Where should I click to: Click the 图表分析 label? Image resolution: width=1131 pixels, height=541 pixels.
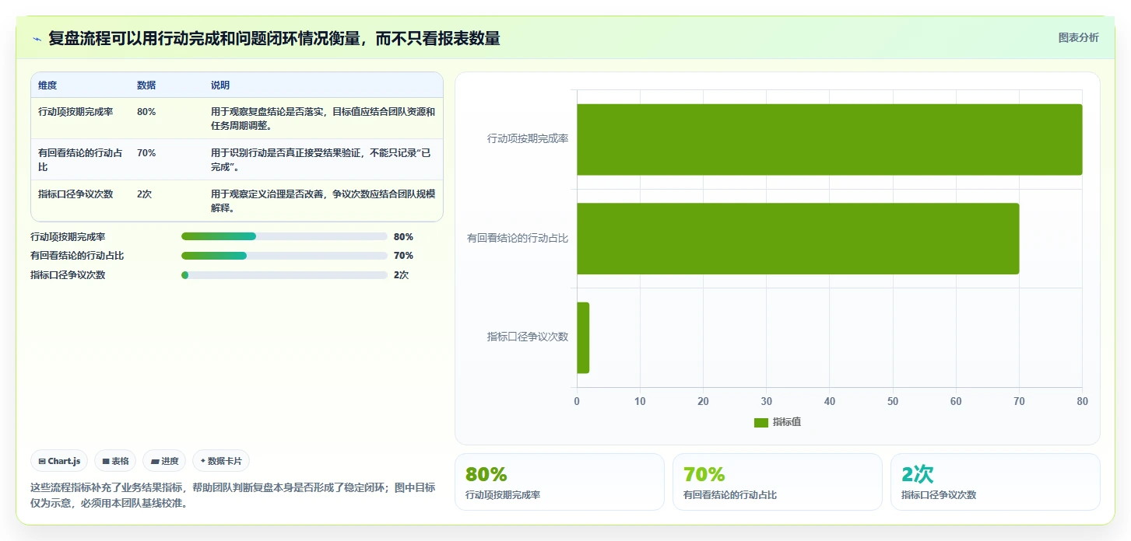[x=1078, y=37]
